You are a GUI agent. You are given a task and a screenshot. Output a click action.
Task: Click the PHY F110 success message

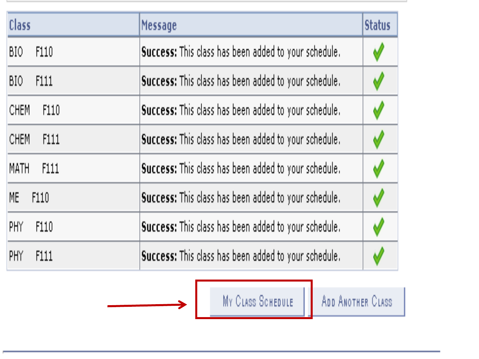(x=241, y=227)
